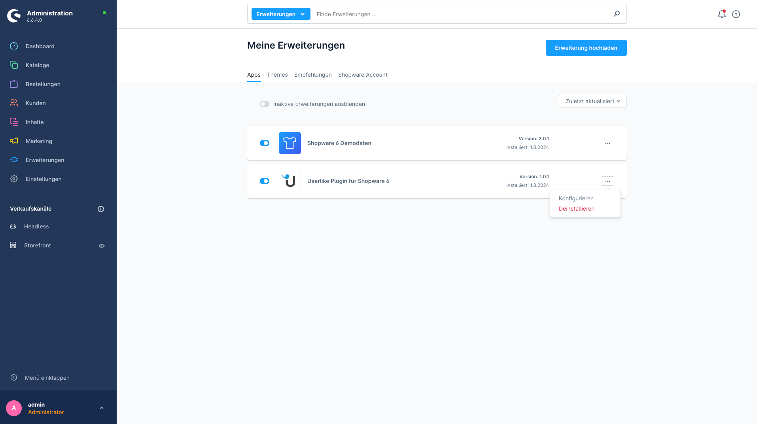Open the Empfehlungen tab
The image size is (757, 424).
pyautogui.click(x=313, y=75)
